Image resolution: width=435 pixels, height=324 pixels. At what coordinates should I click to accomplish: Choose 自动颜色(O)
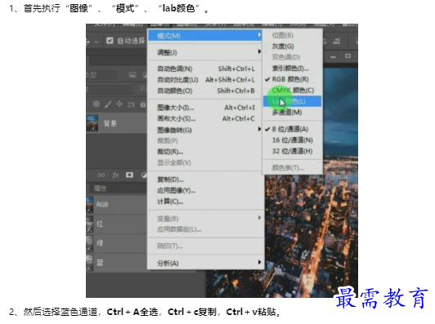pyautogui.click(x=205, y=91)
